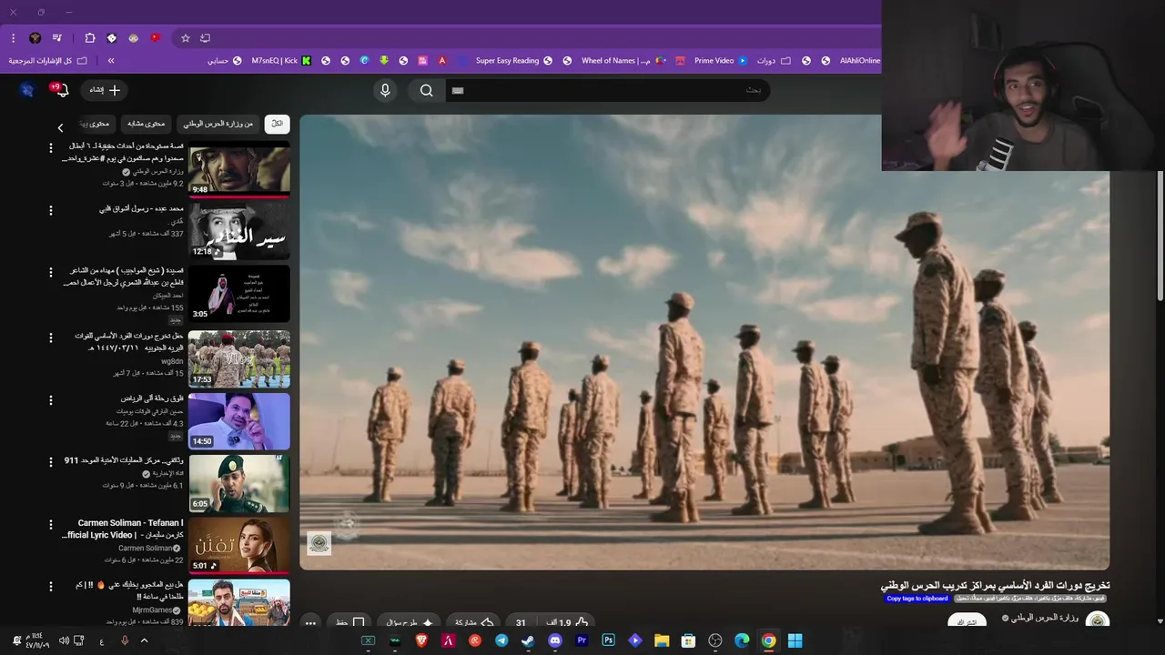Open Photoshop from the taskbar
This screenshot has width=1165, height=655.
608,640
